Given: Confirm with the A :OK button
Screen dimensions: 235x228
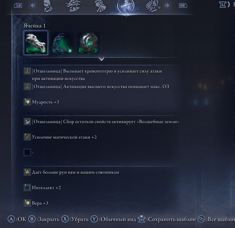Looking at the screenshot, I should pos(17,219).
